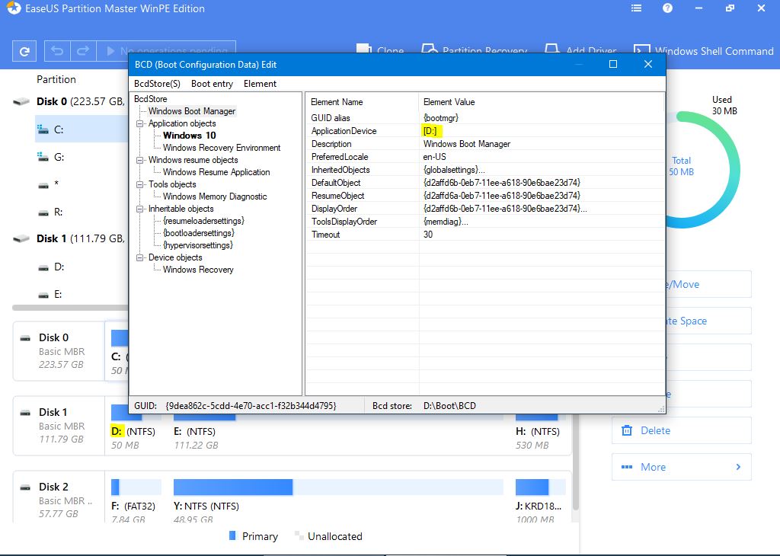Open the BcdStore(S) menu
The height and width of the screenshot is (556, 780).
click(x=157, y=84)
